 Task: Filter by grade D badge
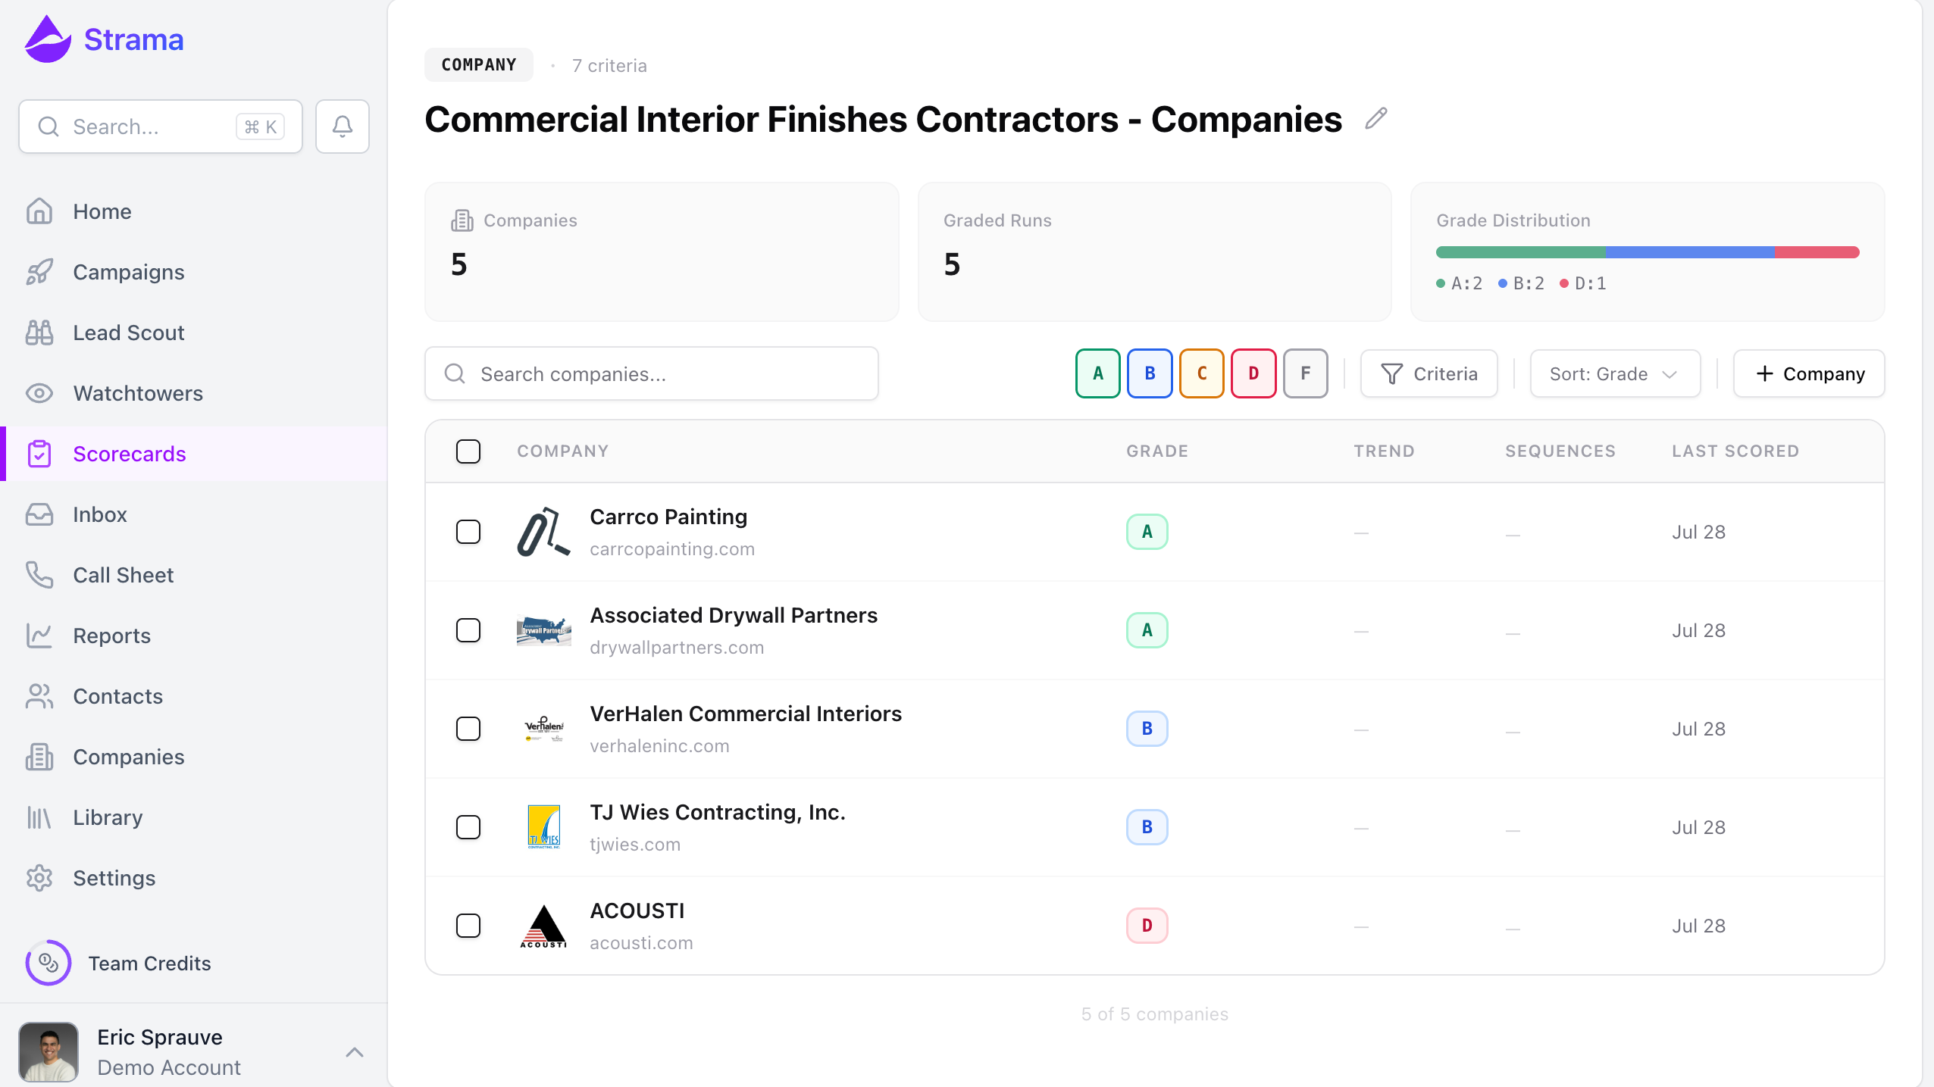coord(1253,373)
